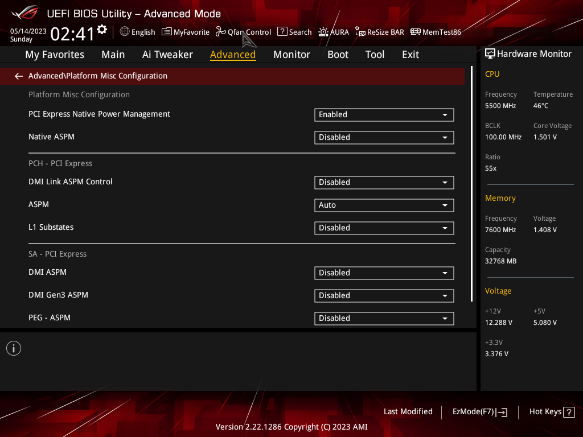Open the PEG - ASPM dropdown
Image resolution: width=583 pixels, height=437 pixels.
coord(384,319)
